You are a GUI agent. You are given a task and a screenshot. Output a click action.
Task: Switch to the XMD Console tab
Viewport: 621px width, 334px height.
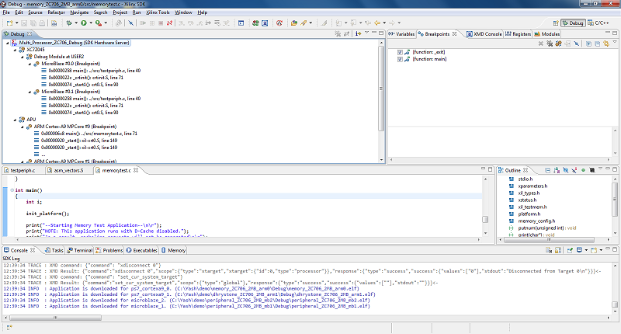(484, 34)
